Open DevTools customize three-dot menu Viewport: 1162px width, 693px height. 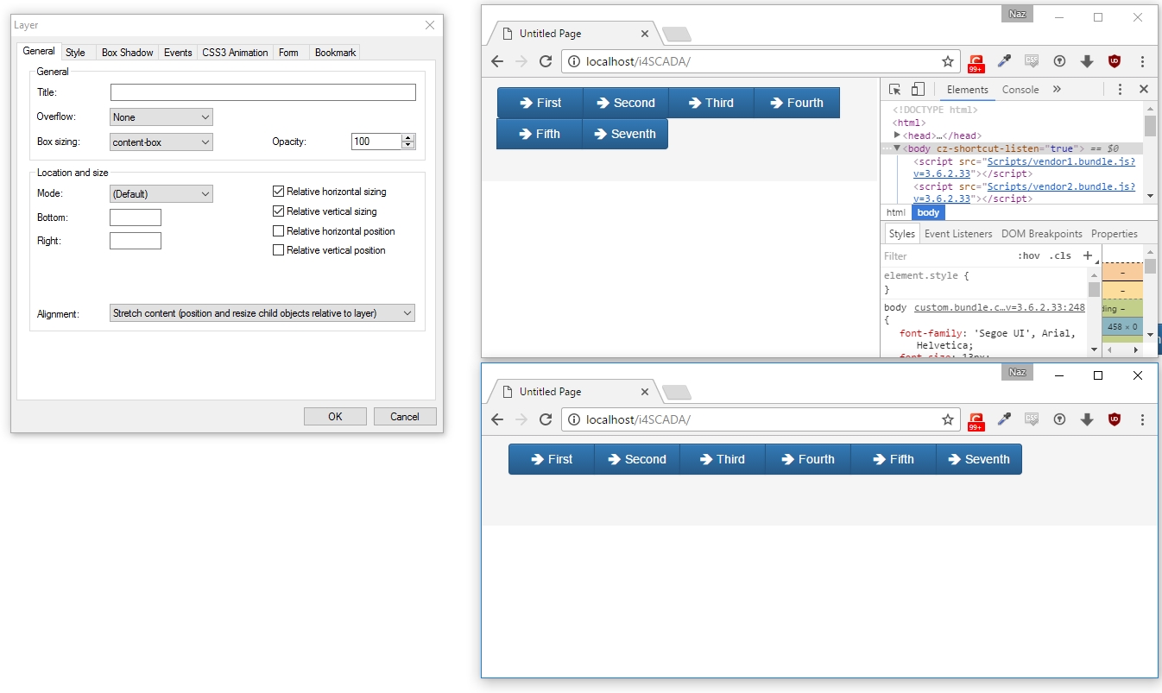1120,90
